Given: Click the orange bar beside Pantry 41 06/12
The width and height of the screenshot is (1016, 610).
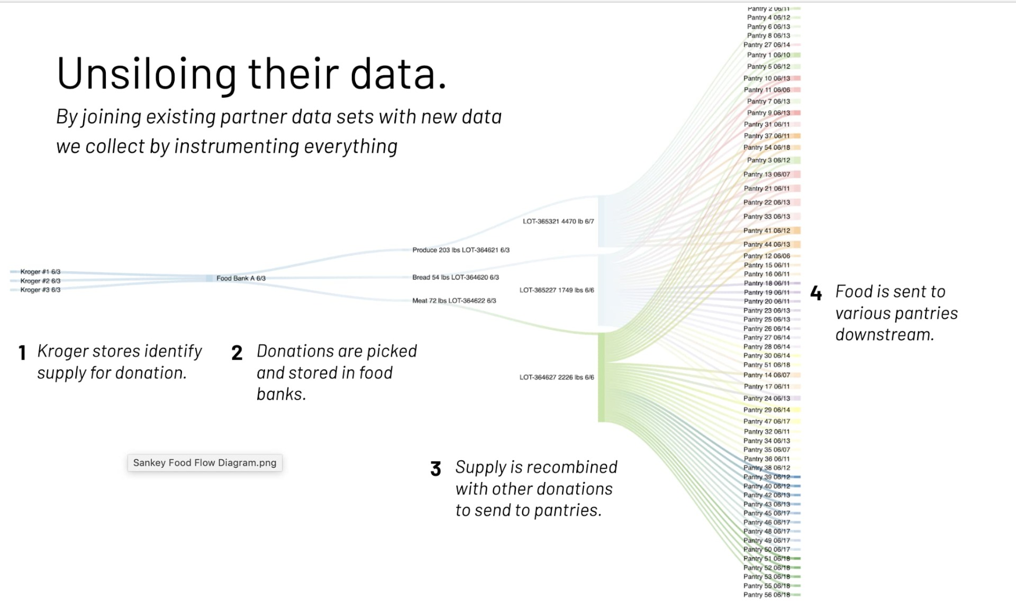Looking at the screenshot, I should click(x=796, y=230).
